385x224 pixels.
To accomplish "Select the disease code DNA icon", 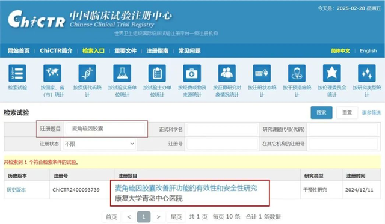I will (87, 73).
